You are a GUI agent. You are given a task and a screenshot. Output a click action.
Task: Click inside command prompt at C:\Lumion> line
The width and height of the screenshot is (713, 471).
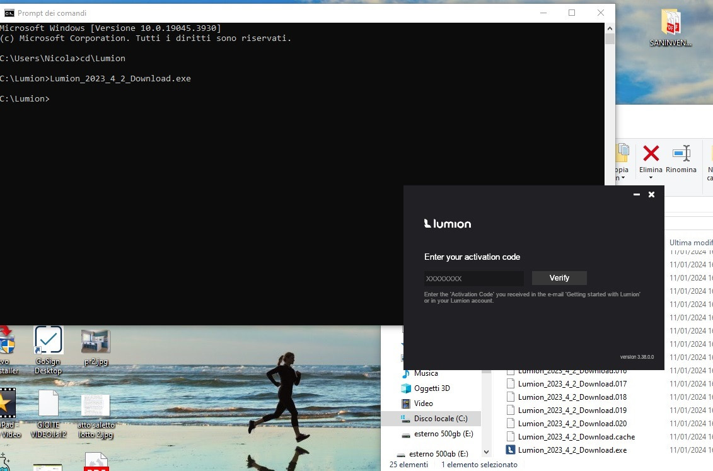[25, 98]
